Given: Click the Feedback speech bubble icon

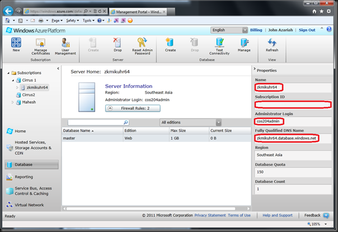Looking at the screenshot, I should coord(326,215).
